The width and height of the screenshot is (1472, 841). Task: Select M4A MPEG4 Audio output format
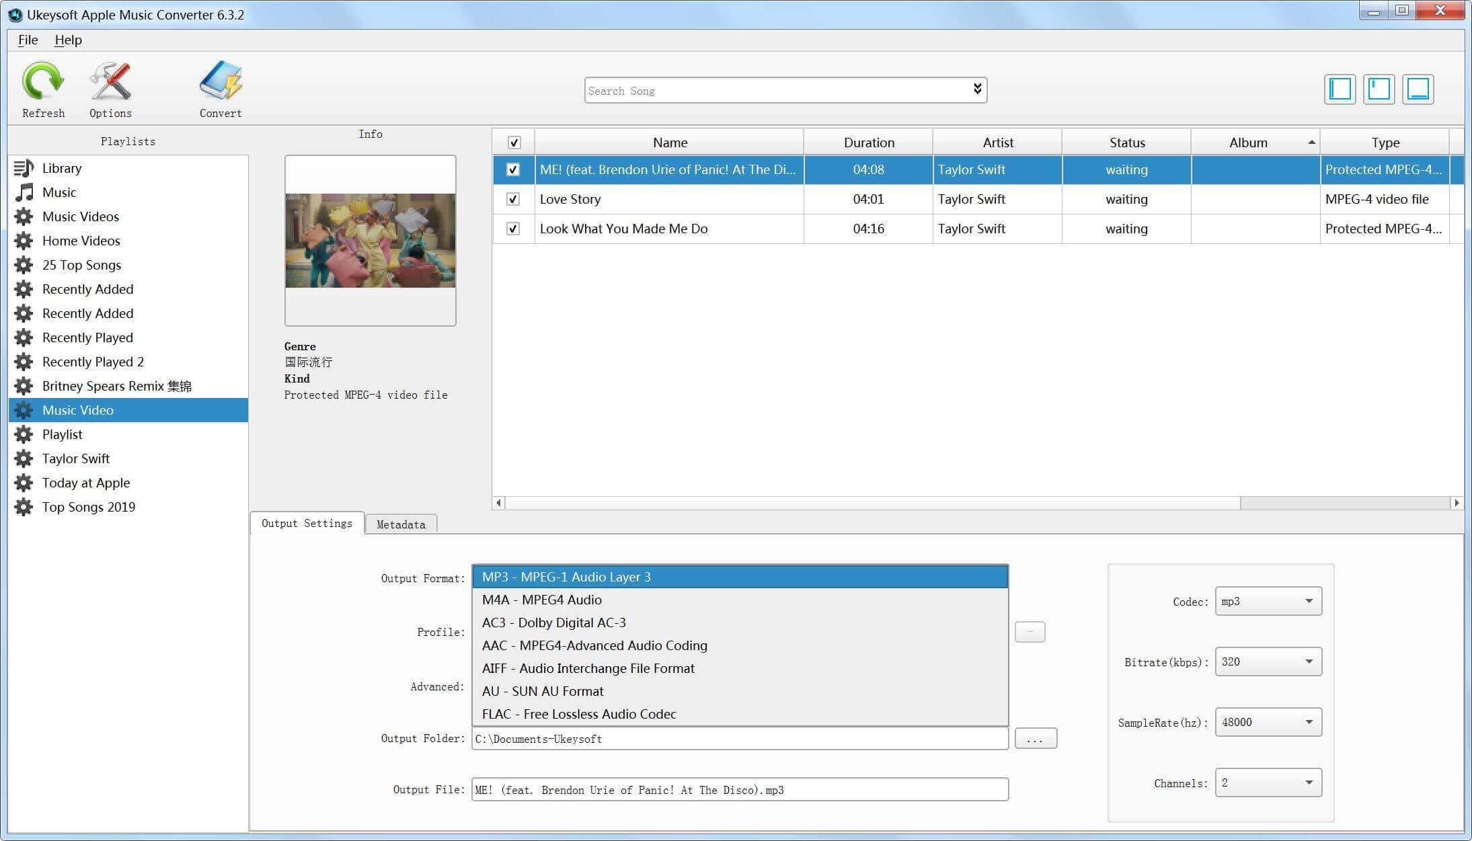[x=741, y=600]
